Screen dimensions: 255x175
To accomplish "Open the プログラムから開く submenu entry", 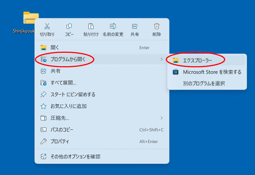I will click(102, 59).
